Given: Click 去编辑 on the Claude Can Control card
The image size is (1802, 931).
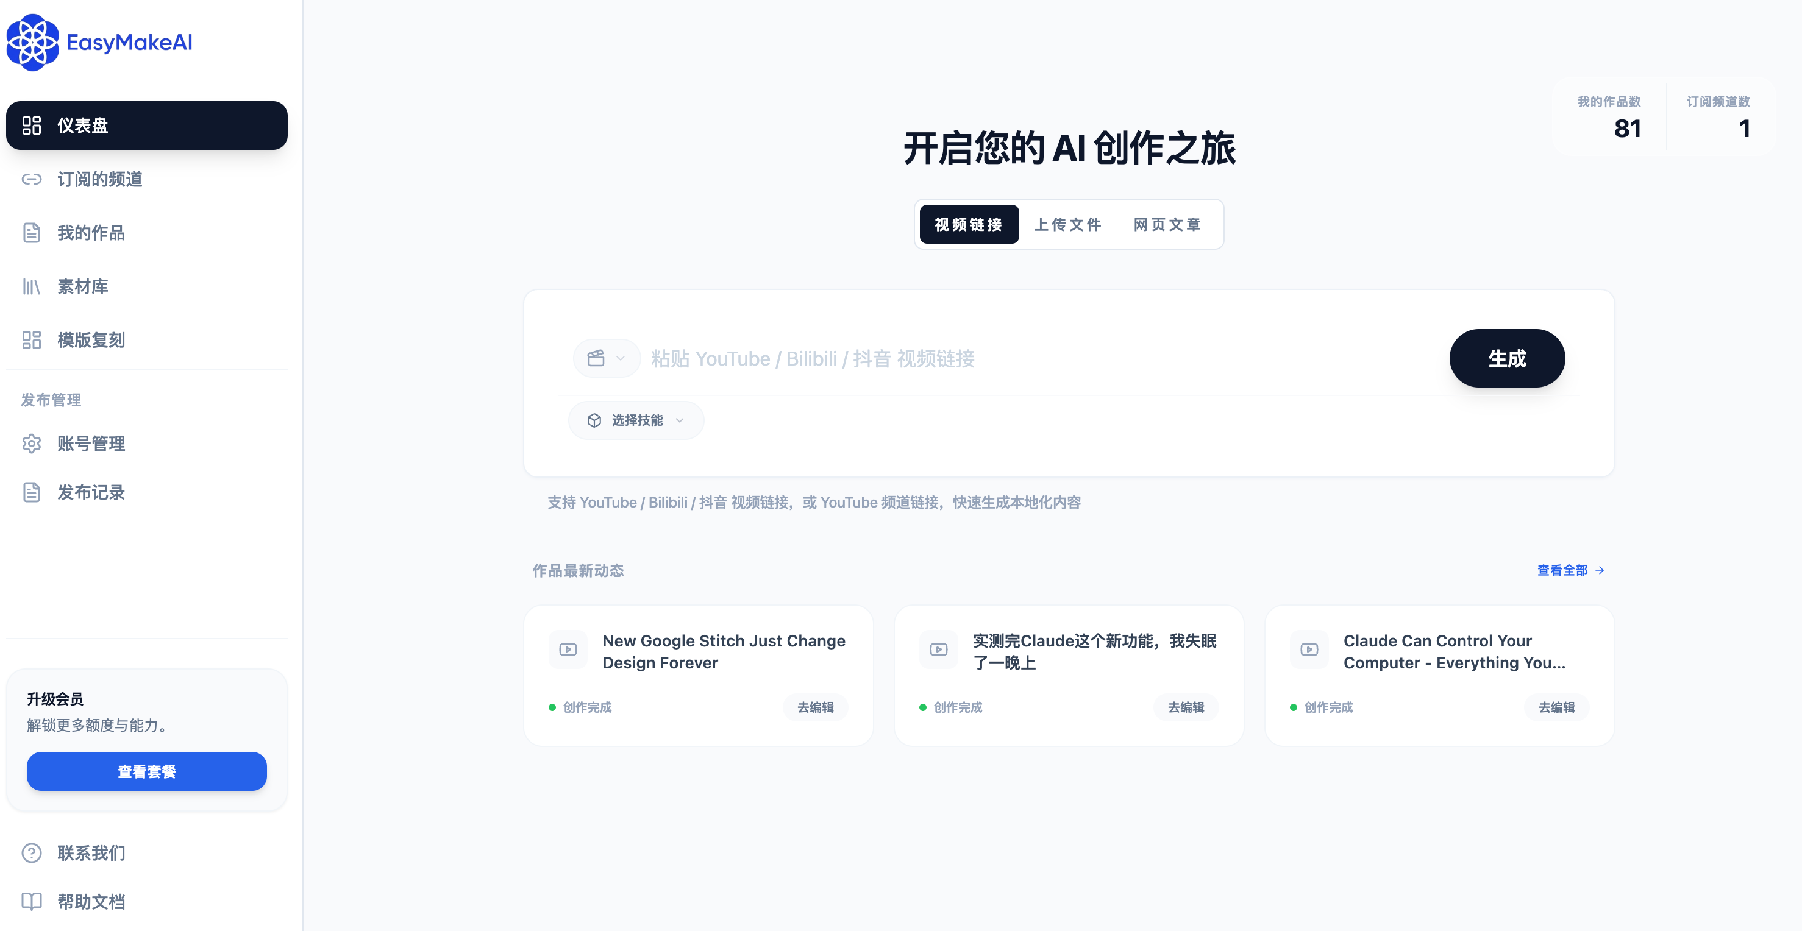Looking at the screenshot, I should (x=1556, y=707).
